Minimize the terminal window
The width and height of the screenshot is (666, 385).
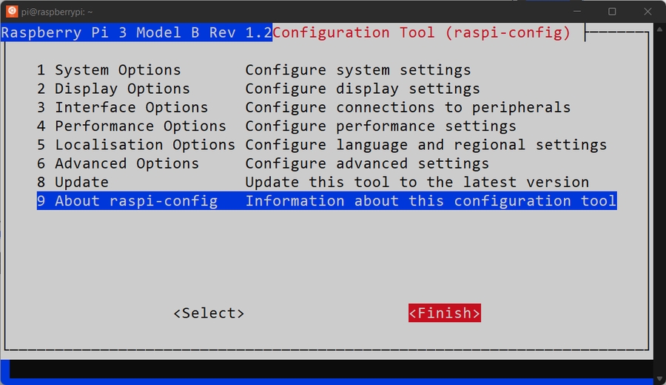[x=579, y=11]
